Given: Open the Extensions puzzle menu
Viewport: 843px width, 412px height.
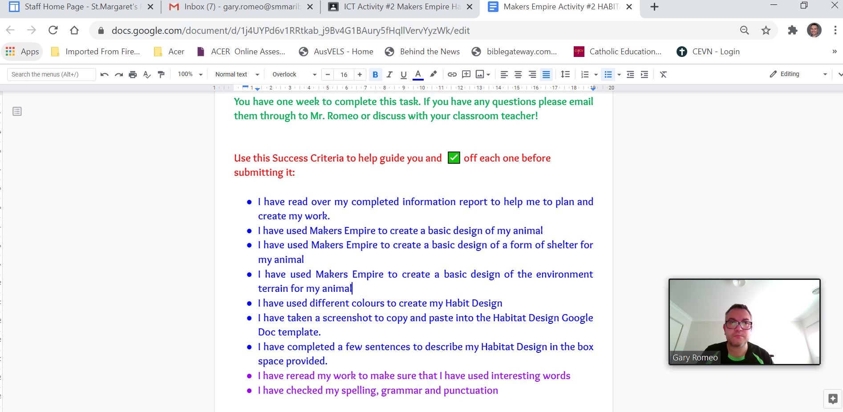Looking at the screenshot, I should (792, 30).
